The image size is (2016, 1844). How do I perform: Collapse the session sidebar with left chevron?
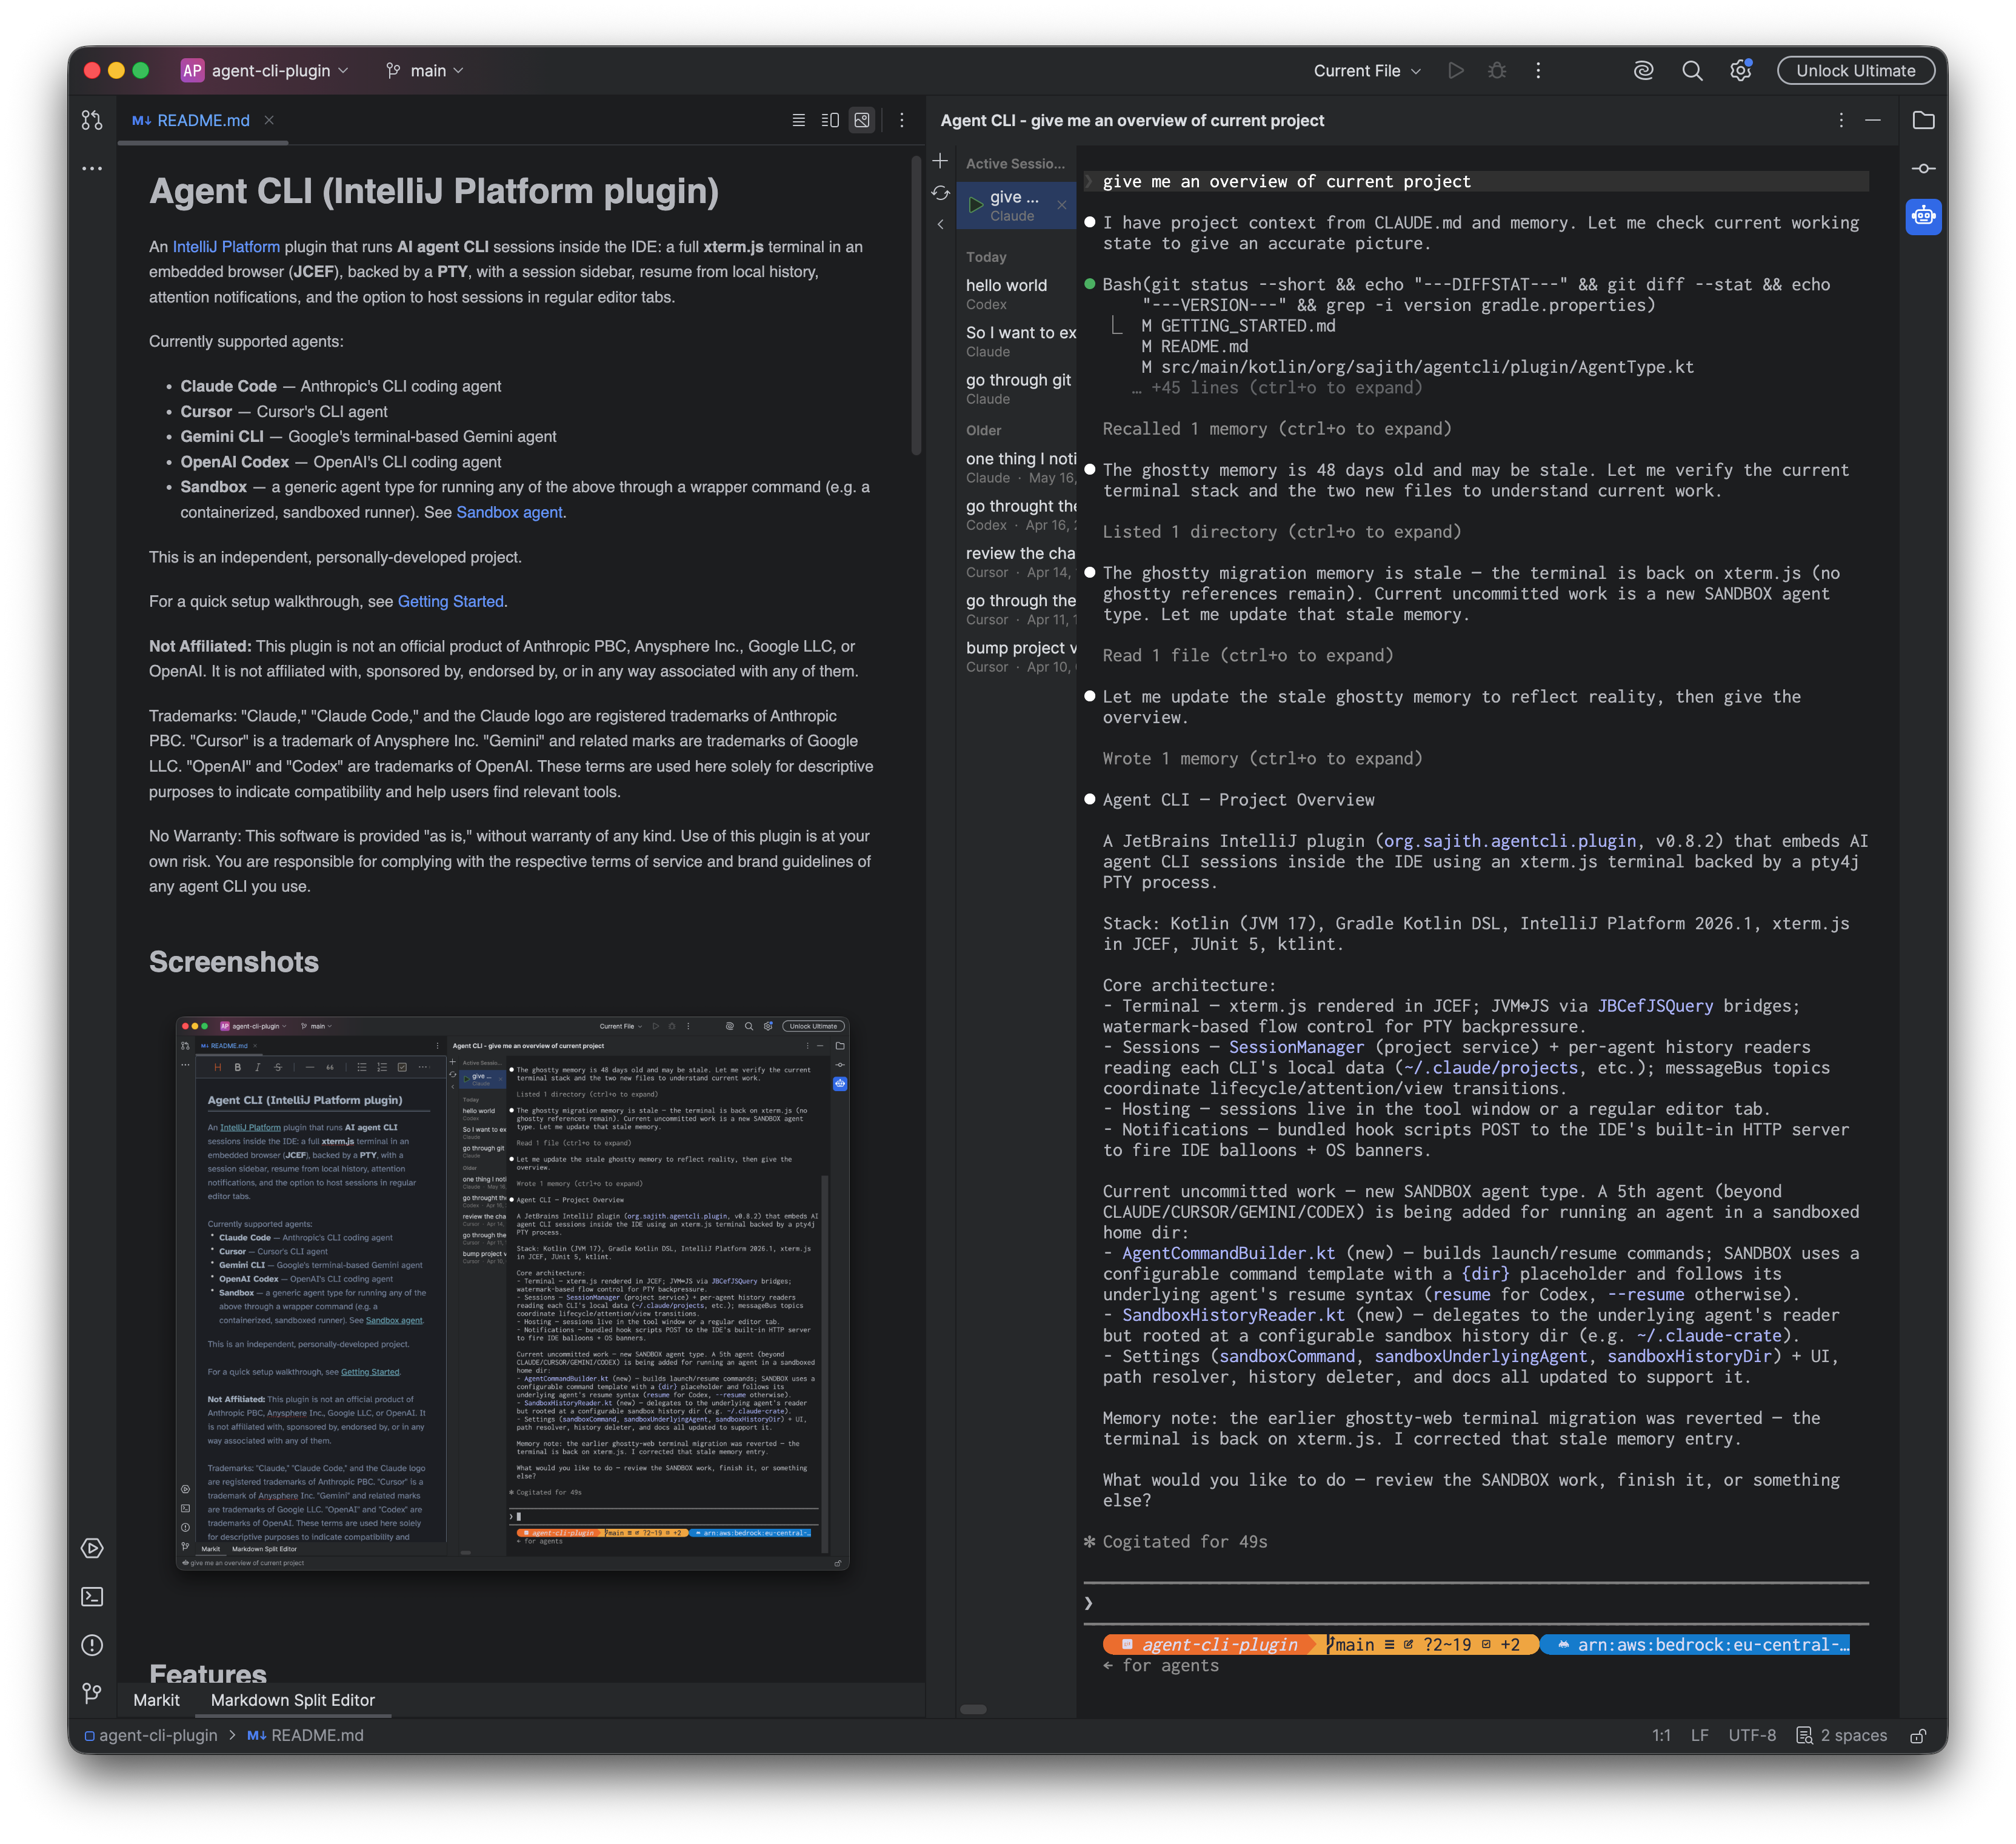pyautogui.click(x=940, y=225)
